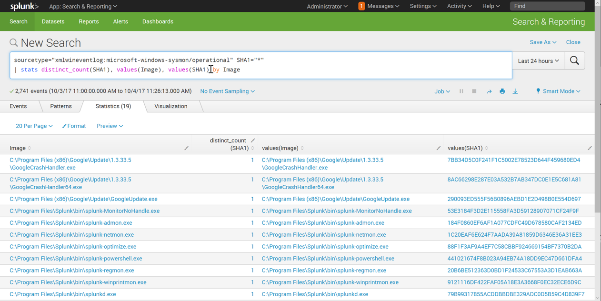Click the pencil icon for values(SHA1) column
The image size is (601, 301).
pyautogui.click(x=590, y=148)
